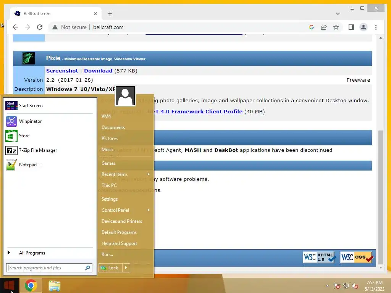Click the network tray icon
This screenshot has height=293, width=391.
tap(346, 286)
